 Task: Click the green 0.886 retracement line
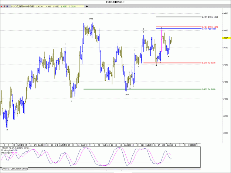point(142,89)
